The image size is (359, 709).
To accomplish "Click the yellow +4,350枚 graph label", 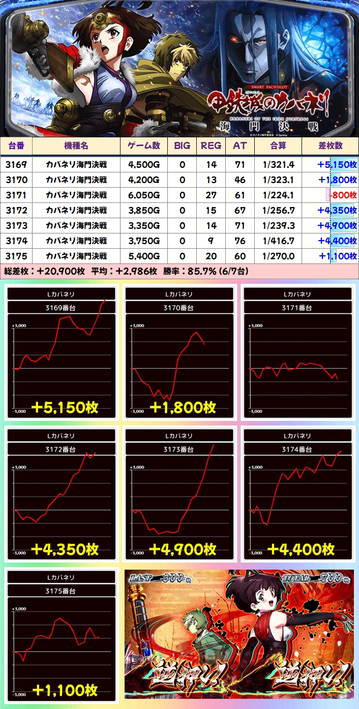I will click(65, 549).
